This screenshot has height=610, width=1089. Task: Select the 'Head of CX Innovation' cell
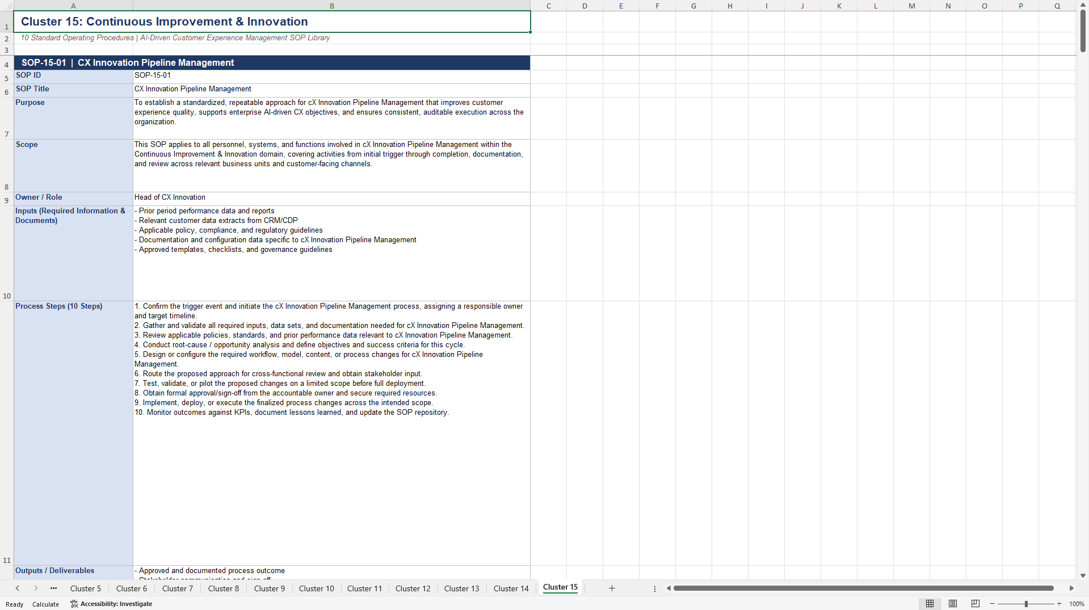point(331,199)
